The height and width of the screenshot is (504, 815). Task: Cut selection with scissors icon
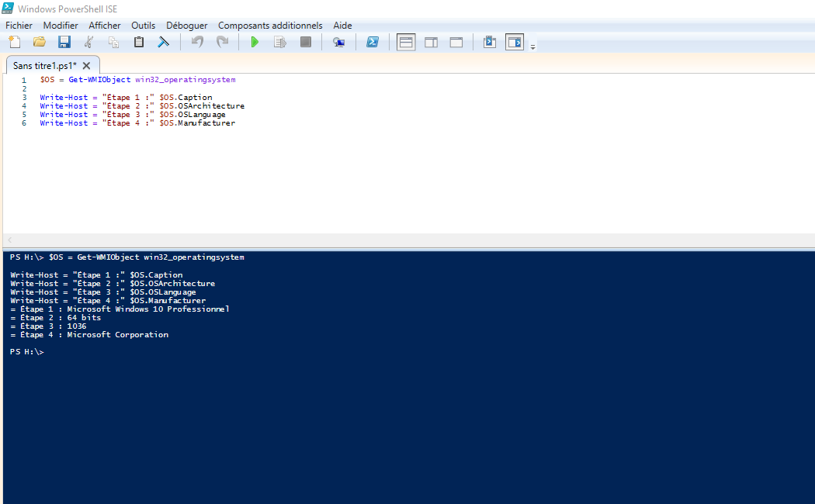(x=89, y=42)
